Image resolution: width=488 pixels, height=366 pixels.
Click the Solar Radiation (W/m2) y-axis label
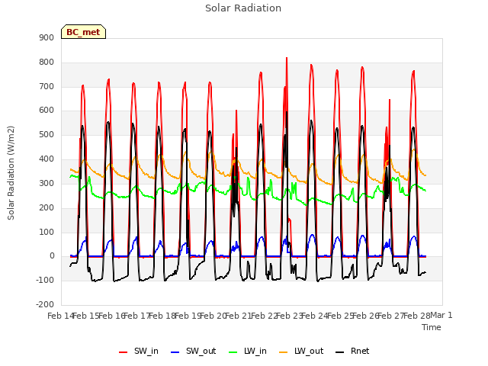tap(11, 173)
